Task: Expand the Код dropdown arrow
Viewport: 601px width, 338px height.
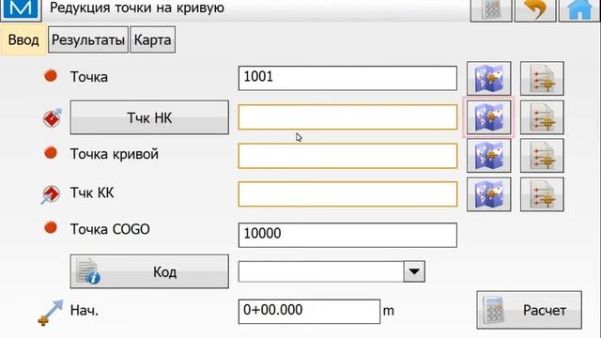Action: tap(414, 271)
